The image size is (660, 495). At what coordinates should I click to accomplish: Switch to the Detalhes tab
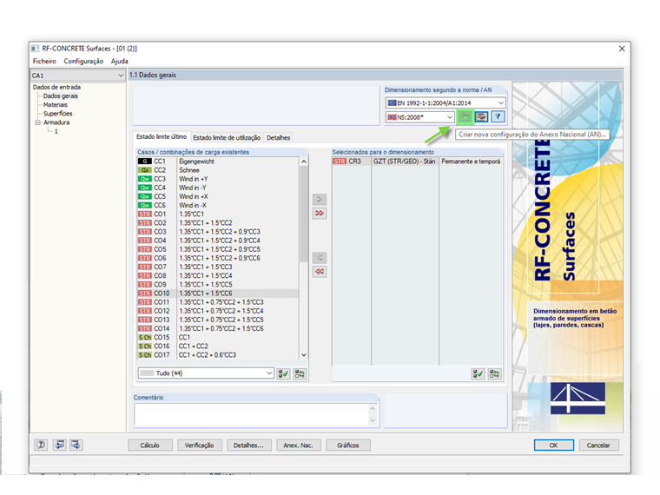[x=278, y=137]
